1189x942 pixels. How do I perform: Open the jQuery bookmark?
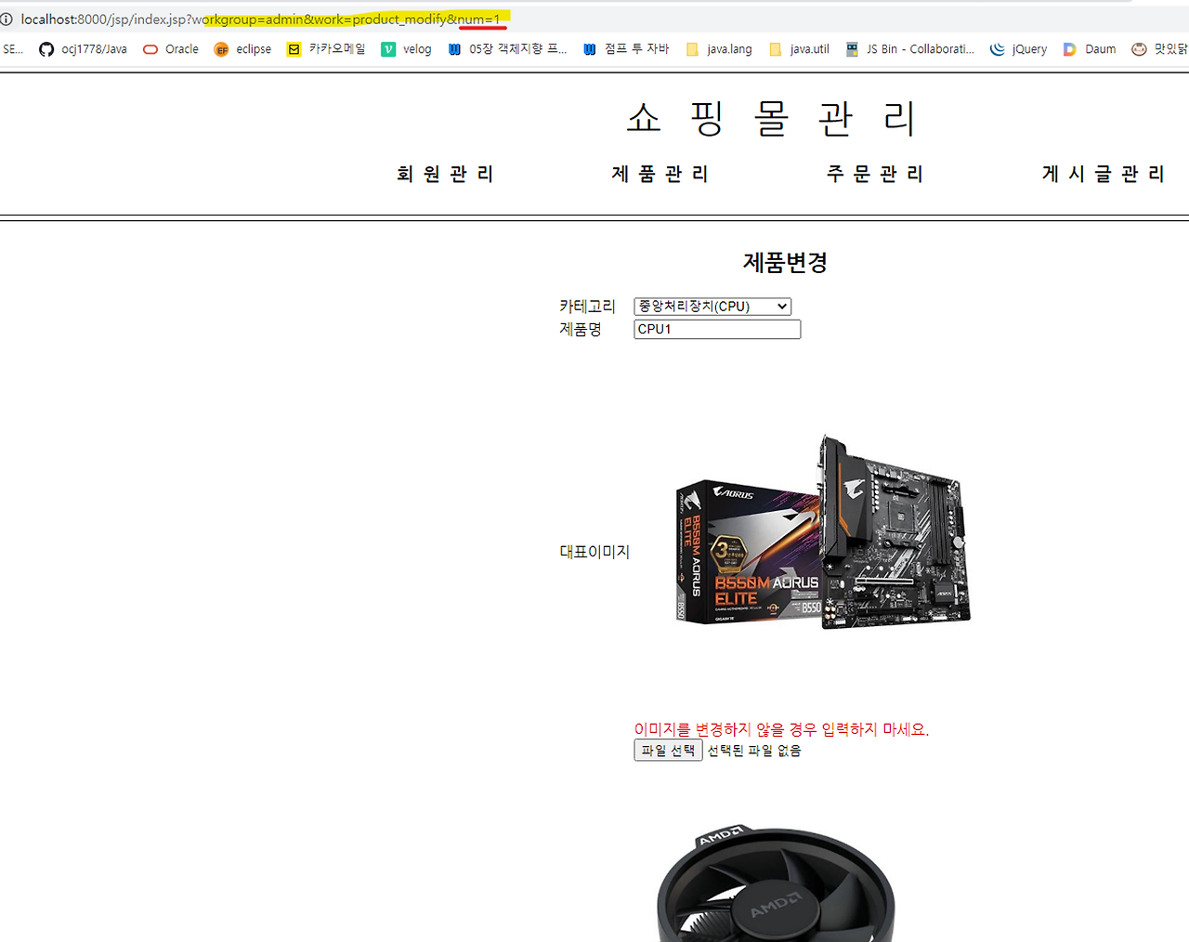pos(1019,49)
